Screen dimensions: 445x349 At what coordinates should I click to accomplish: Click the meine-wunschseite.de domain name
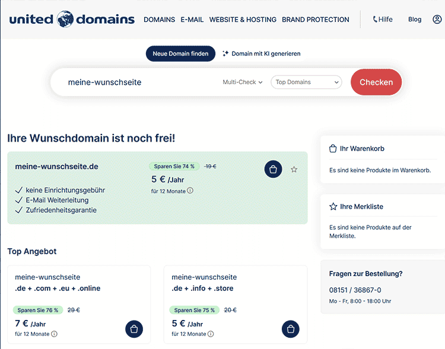coord(57,167)
